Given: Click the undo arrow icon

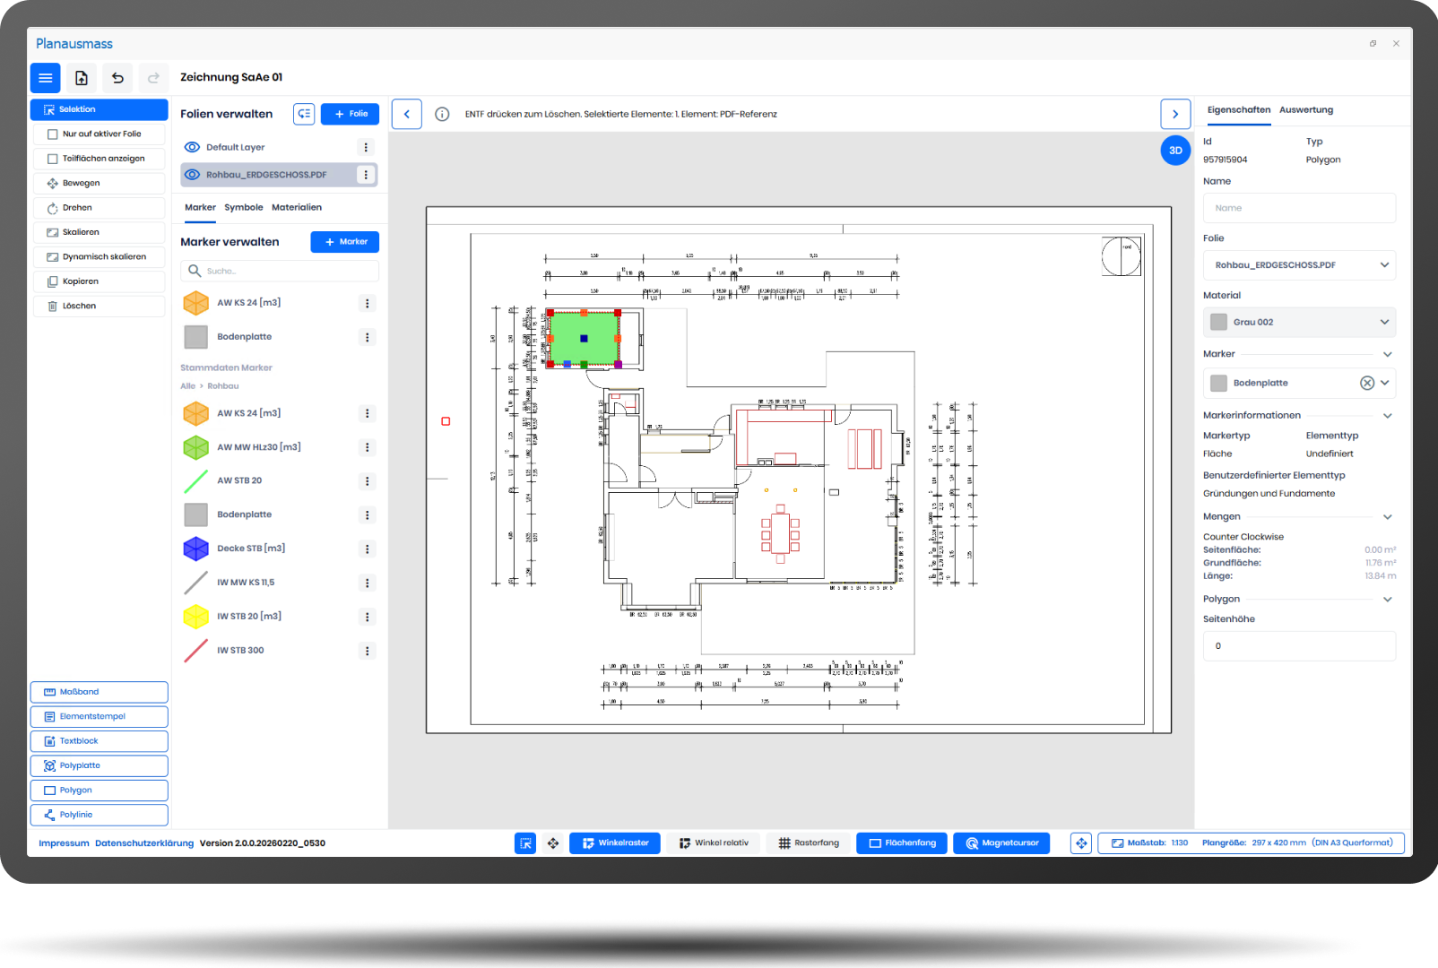Looking at the screenshot, I should (x=117, y=78).
